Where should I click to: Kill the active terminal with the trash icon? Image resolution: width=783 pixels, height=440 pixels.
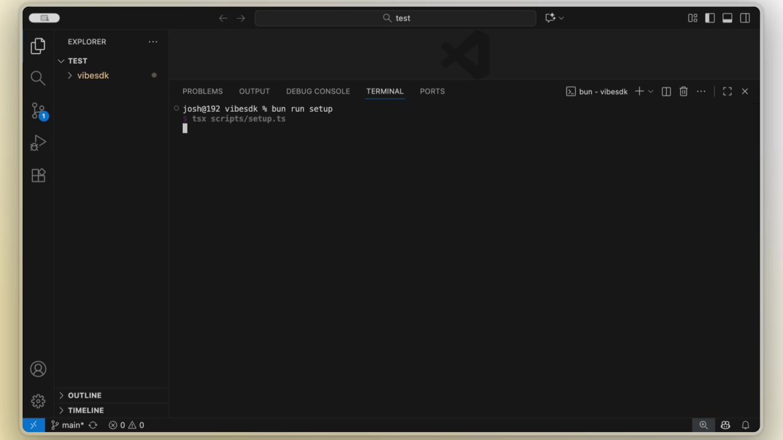coord(683,91)
